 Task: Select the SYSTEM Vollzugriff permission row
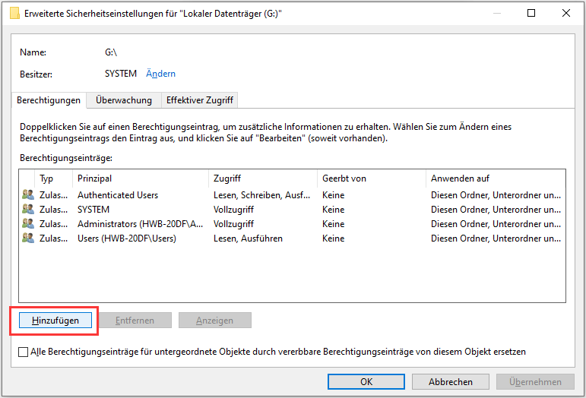coord(292,210)
